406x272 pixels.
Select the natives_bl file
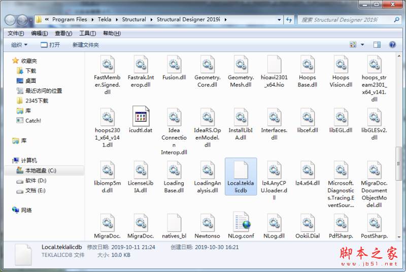point(174,226)
